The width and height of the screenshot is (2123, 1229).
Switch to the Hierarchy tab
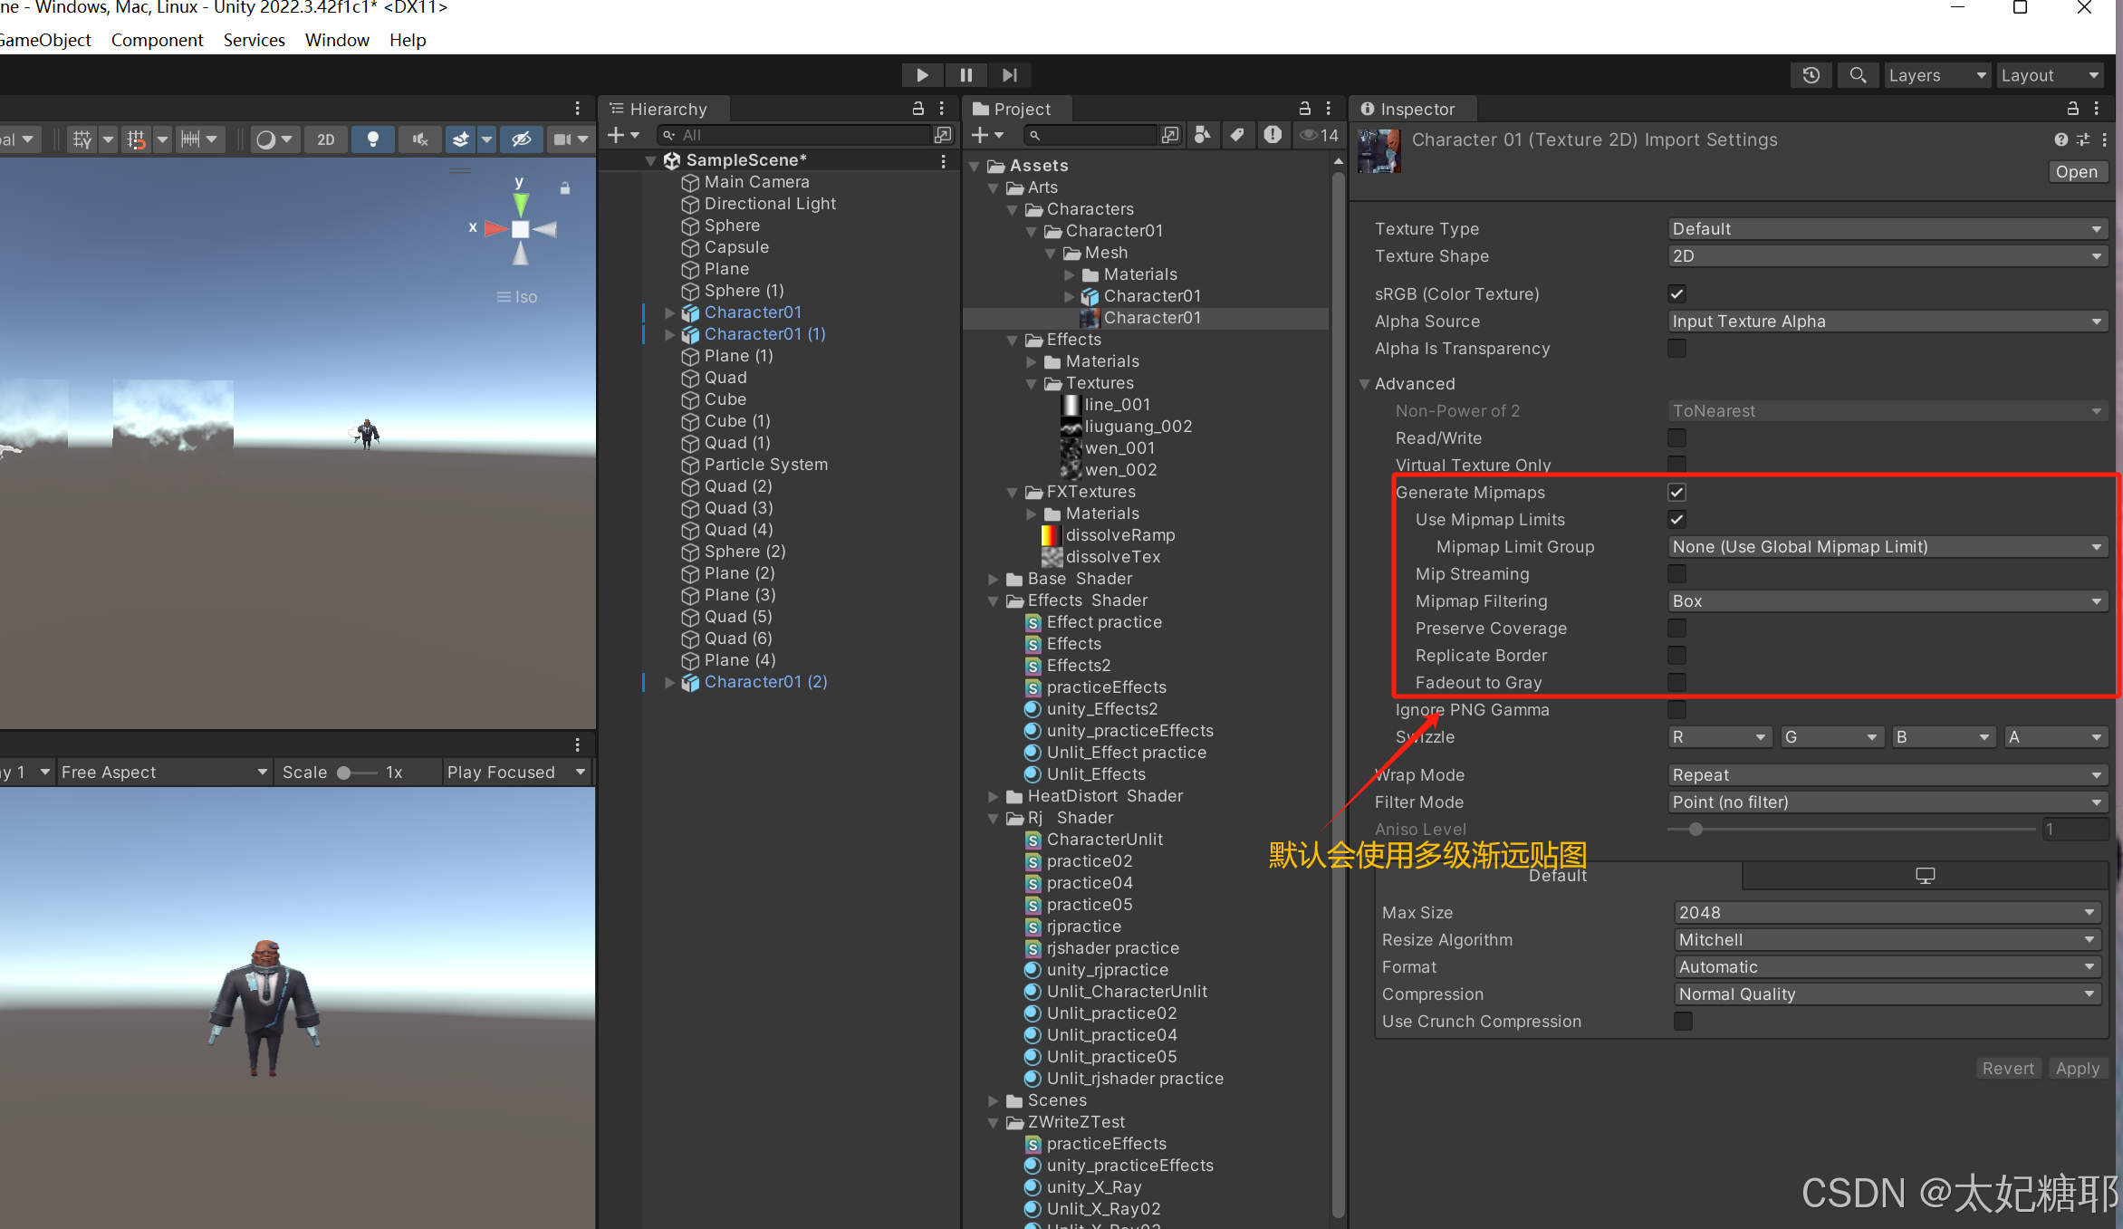[667, 109]
